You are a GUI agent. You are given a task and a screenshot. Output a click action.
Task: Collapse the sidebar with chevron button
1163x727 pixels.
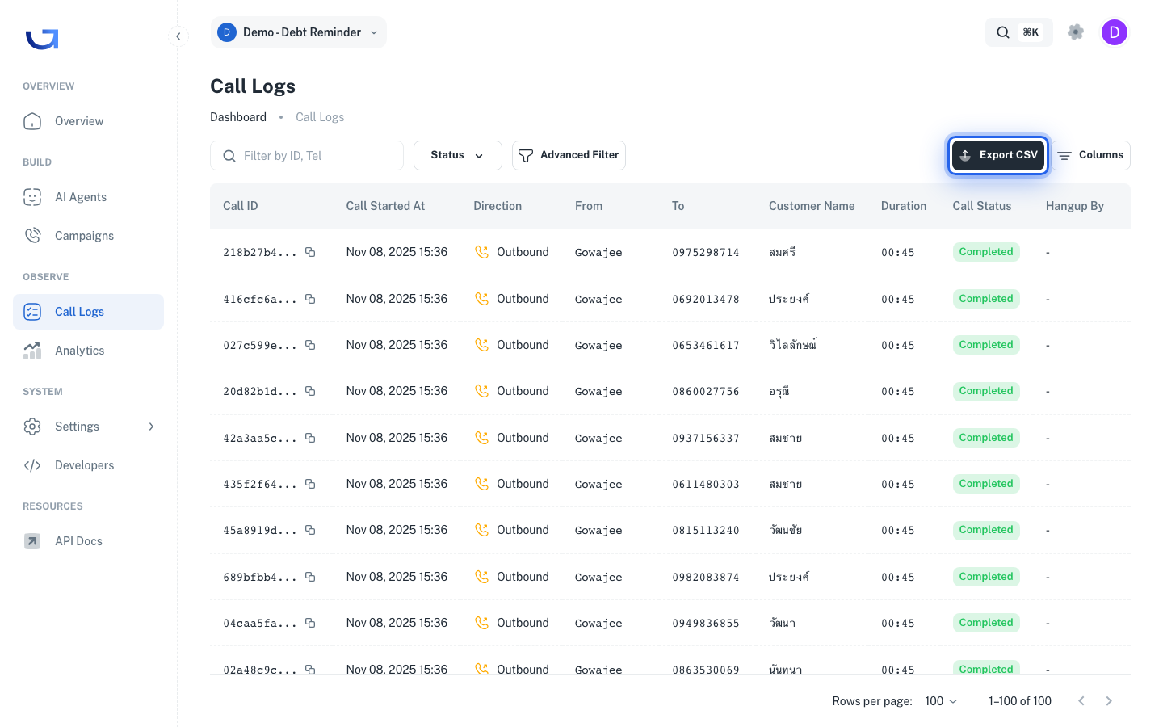(x=178, y=36)
